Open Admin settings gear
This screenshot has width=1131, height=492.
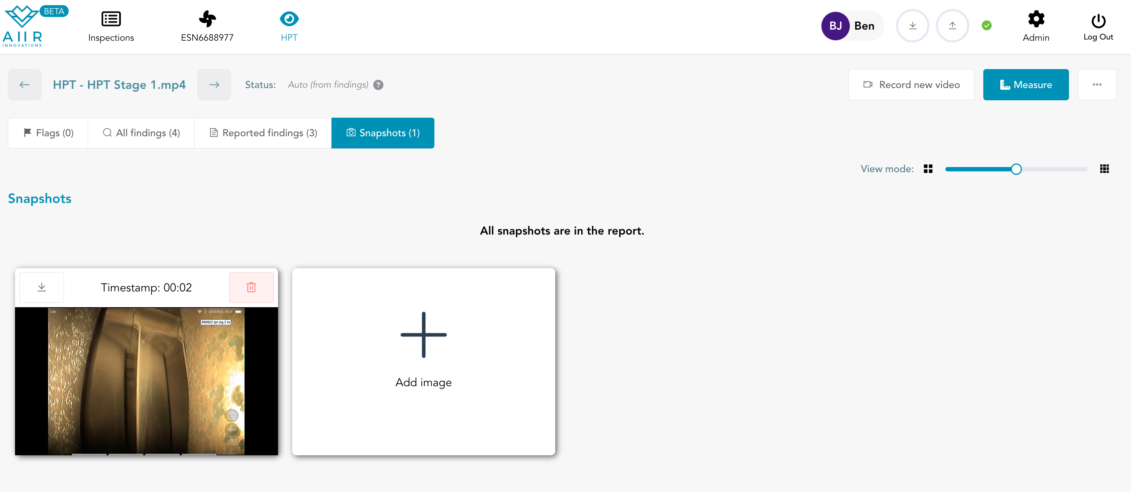(1036, 19)
